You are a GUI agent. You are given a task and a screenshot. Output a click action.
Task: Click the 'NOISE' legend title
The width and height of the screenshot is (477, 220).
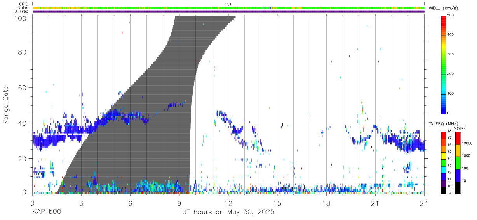(460, 128)
